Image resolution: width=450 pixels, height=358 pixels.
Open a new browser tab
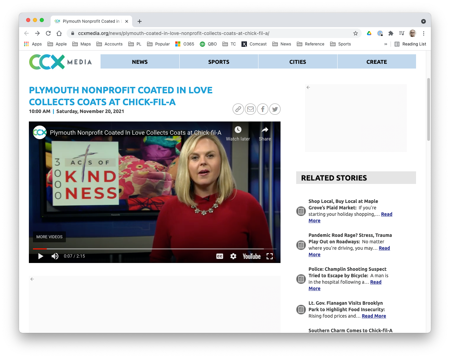click(140, 21)
